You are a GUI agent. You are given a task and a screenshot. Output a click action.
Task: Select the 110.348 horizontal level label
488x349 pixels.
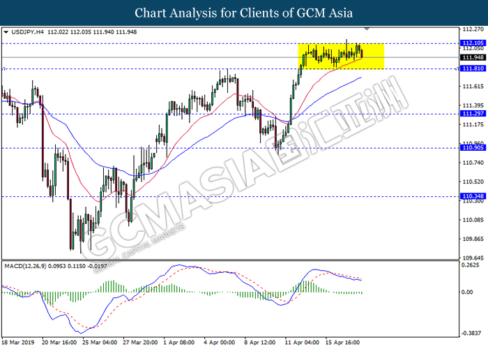tap(473, 196)
